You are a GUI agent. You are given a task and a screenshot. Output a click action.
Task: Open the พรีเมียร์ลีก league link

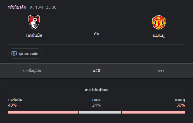(x=17, y=7)
